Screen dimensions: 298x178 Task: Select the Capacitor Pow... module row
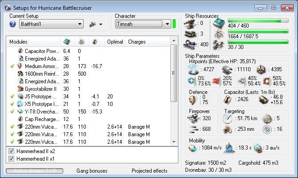[x=89, y=51]
